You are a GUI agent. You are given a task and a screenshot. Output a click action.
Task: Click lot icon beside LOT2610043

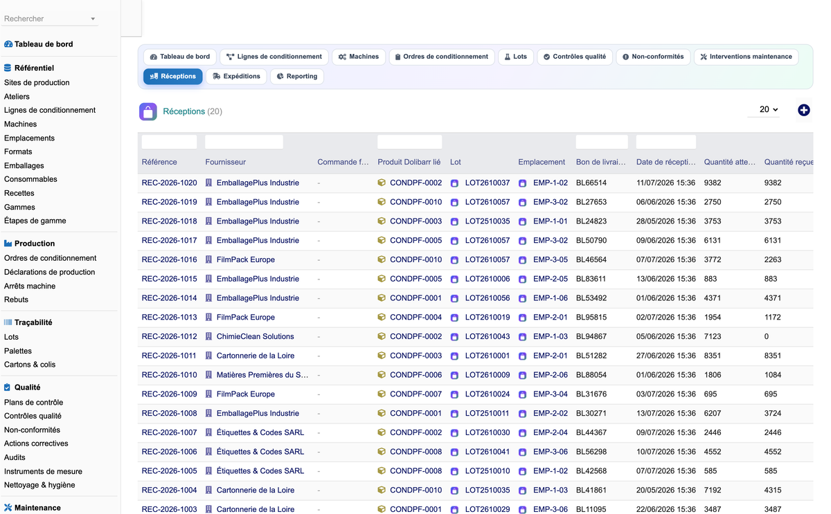[x=454, y=337]
